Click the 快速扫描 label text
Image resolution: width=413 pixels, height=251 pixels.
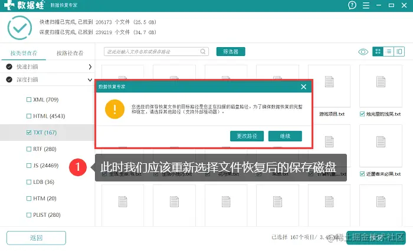[x=27, y=67]
